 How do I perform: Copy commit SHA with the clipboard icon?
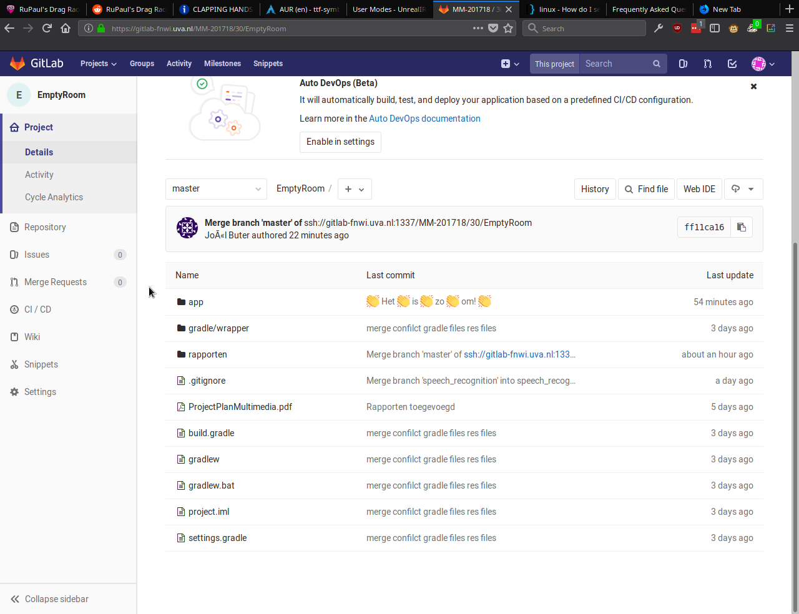(742, 227)
